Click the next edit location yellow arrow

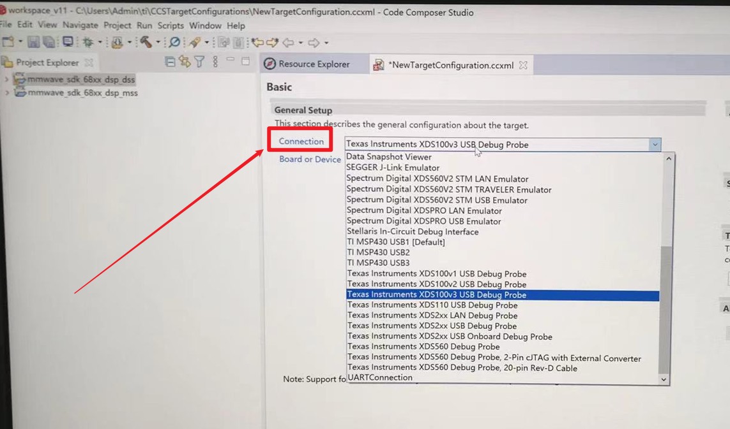point(272,43)
